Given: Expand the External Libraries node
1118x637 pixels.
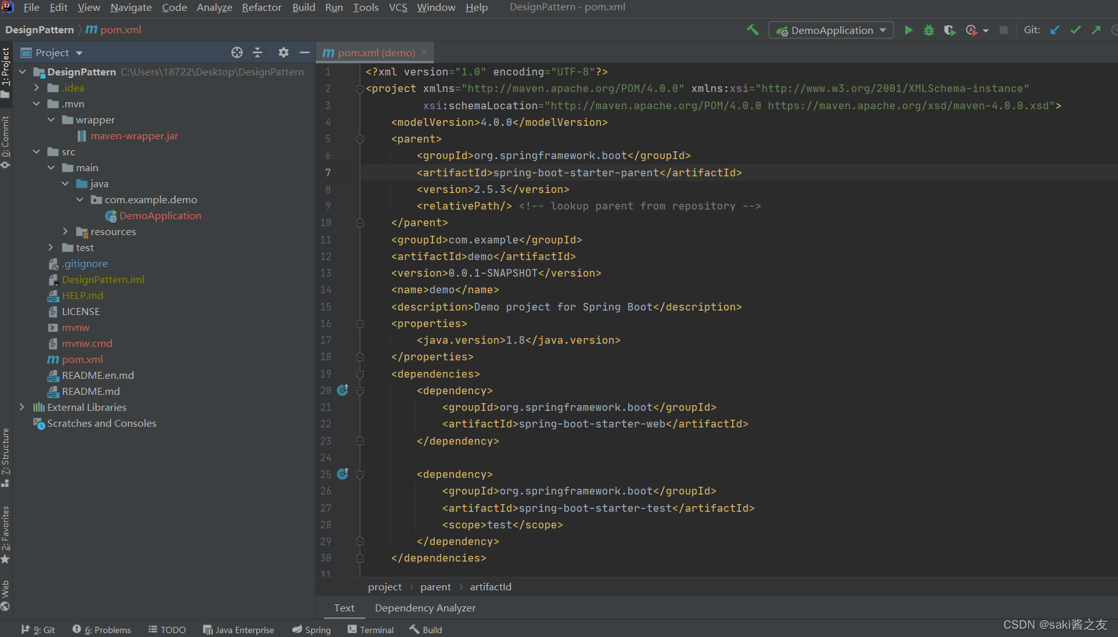Looking at the screenshot, I should point(22,407).
